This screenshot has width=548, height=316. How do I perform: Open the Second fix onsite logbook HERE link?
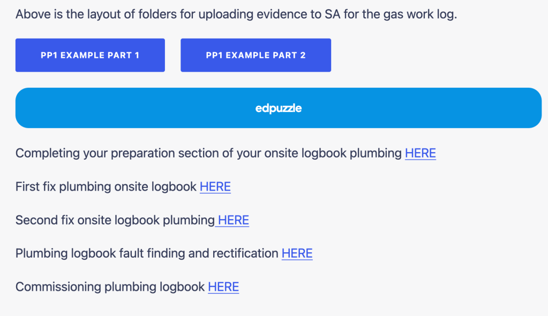click(x=234, y=220)
